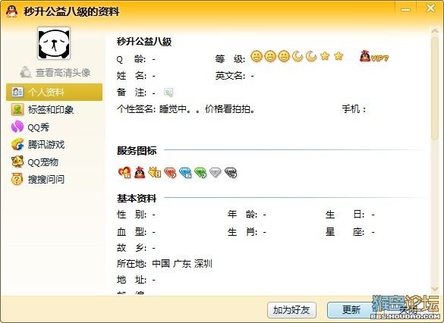View 查看高清头像 link
The width and height of the screenshot is (444, 323).
(x=55, y=73)
